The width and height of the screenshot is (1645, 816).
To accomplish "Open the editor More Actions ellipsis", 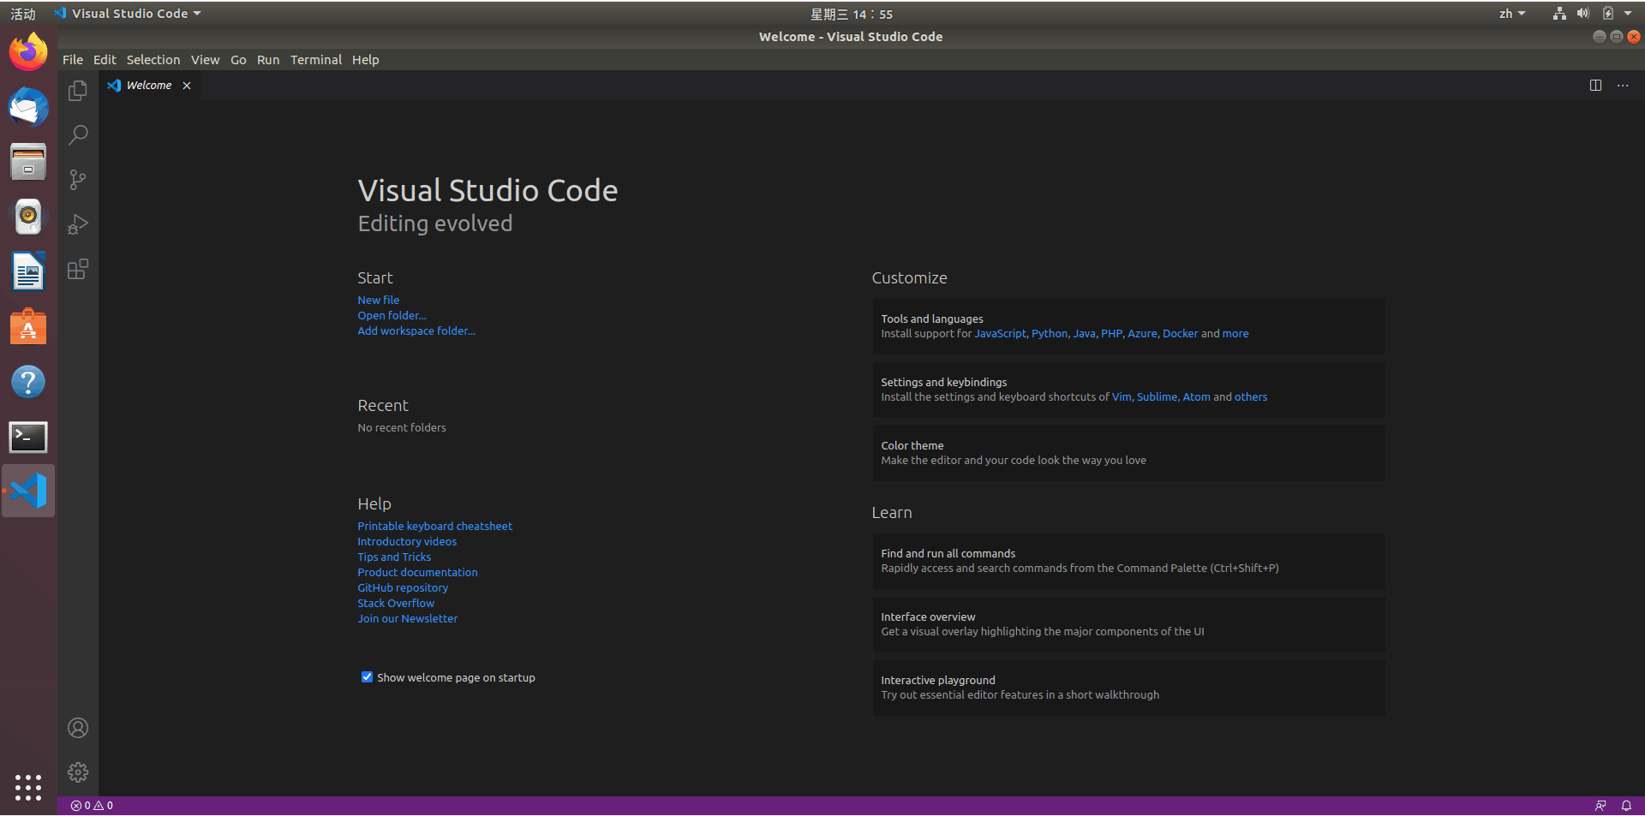I will pyautogui.click(x=1623, y=86).
